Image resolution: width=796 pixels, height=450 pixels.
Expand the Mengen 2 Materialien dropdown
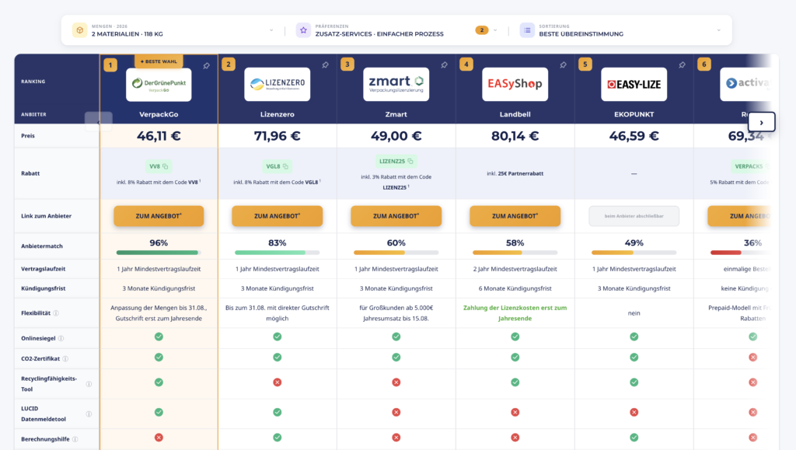pos(174,30)
